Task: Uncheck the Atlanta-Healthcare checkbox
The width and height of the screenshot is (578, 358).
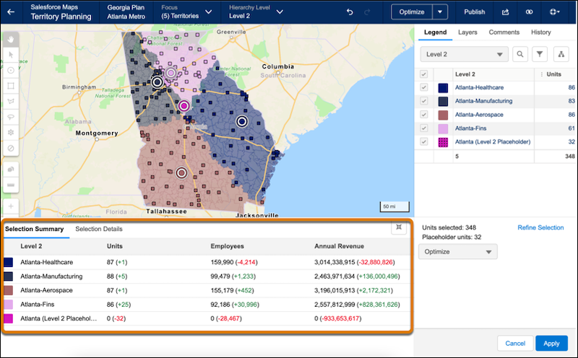Action: tap(424, 87)
